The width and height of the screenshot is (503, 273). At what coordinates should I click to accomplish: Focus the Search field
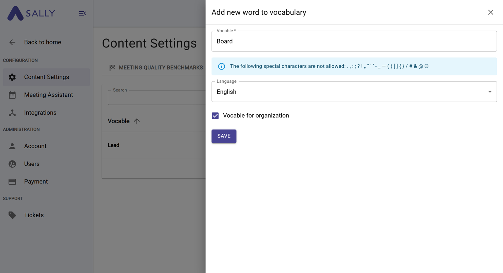(157, 98)
